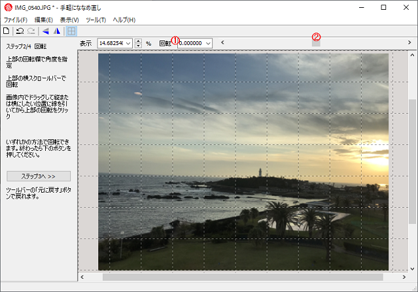Expand the 表示 zoom percentage dropdown
Screen dimensions: 418x292
(x=128, y=43)
